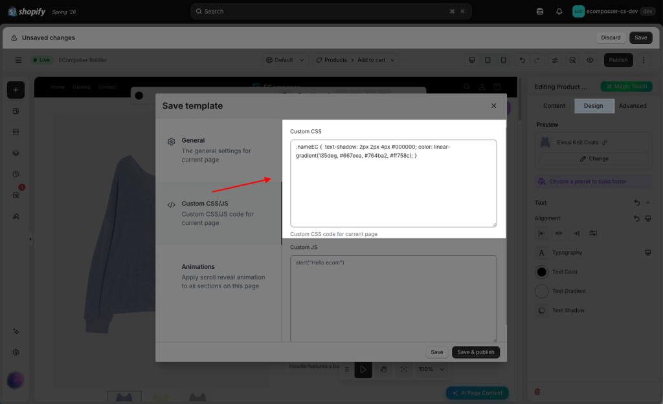Click the Discard button
The width and height of the screenshot is (663, 404).
point(611,37)
